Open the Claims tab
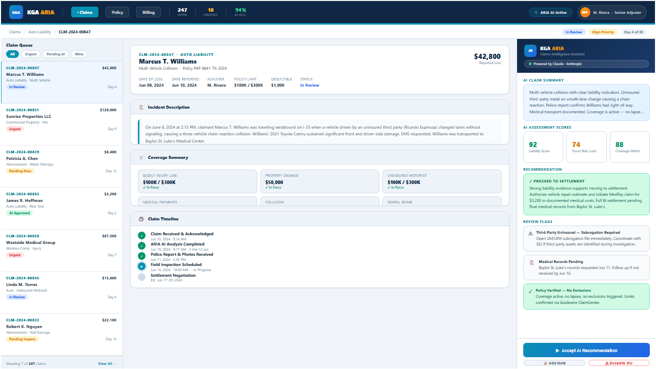656x369 pixels. pos(85,12)
